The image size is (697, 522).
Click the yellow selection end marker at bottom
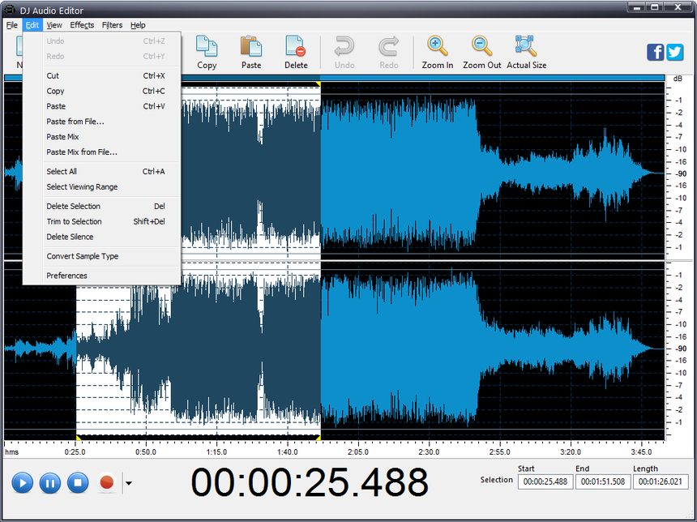click(319, 438)
